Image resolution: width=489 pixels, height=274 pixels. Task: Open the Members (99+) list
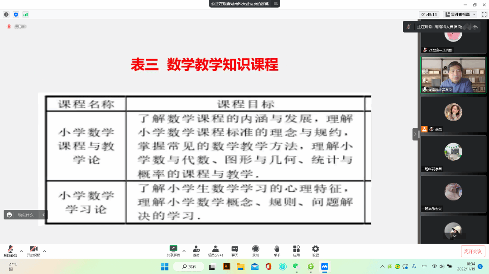pos(216,250)
